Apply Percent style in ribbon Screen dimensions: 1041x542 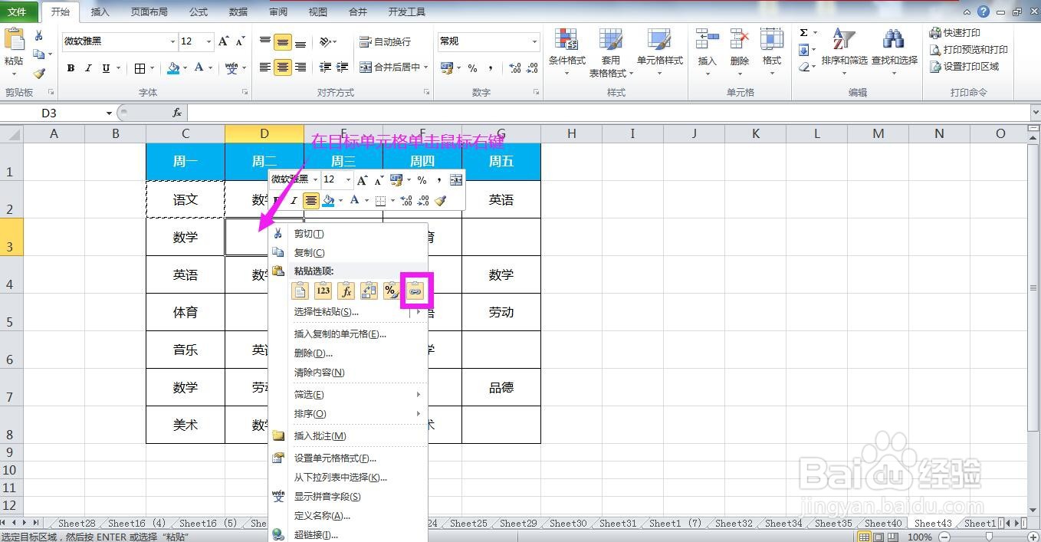pyautogui.click(x=472, y=68)
